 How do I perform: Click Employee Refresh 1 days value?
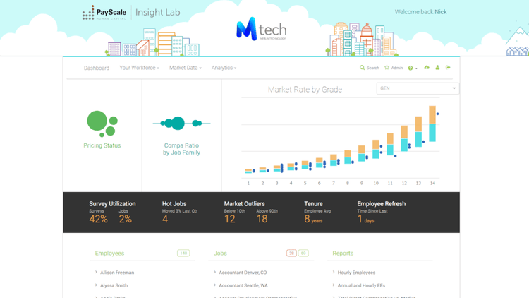[365, 220]
